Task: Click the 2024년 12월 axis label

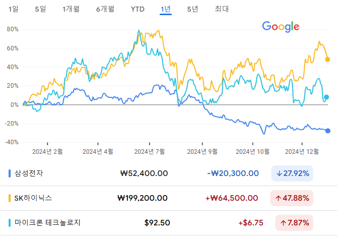Action: (x=302, y=152)
